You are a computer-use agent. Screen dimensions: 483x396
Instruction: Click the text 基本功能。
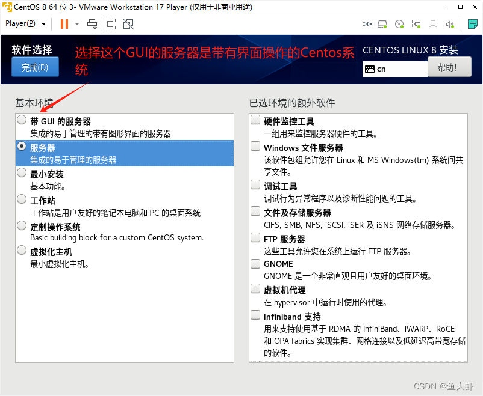pos(48,186)
